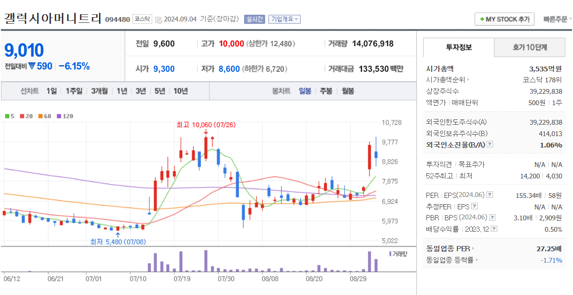Screen dimensions: 573x295
Task: Click the 07/19 date on chart axis
Action: point(182,278)
